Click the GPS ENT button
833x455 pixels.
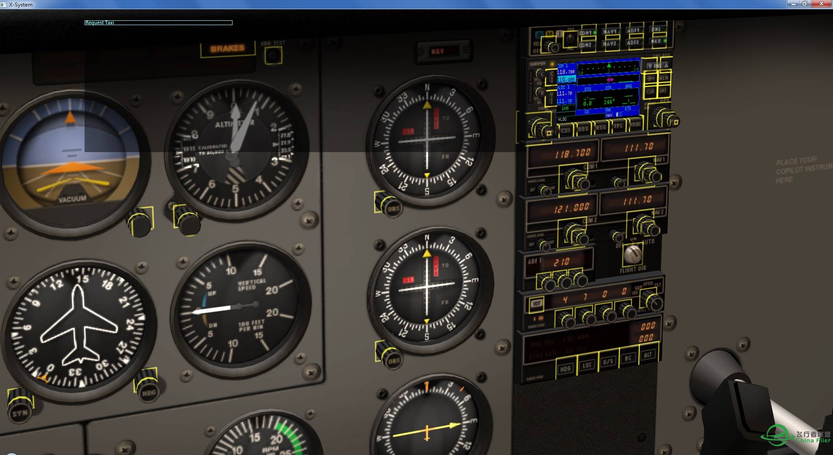[x=664, y=91]
